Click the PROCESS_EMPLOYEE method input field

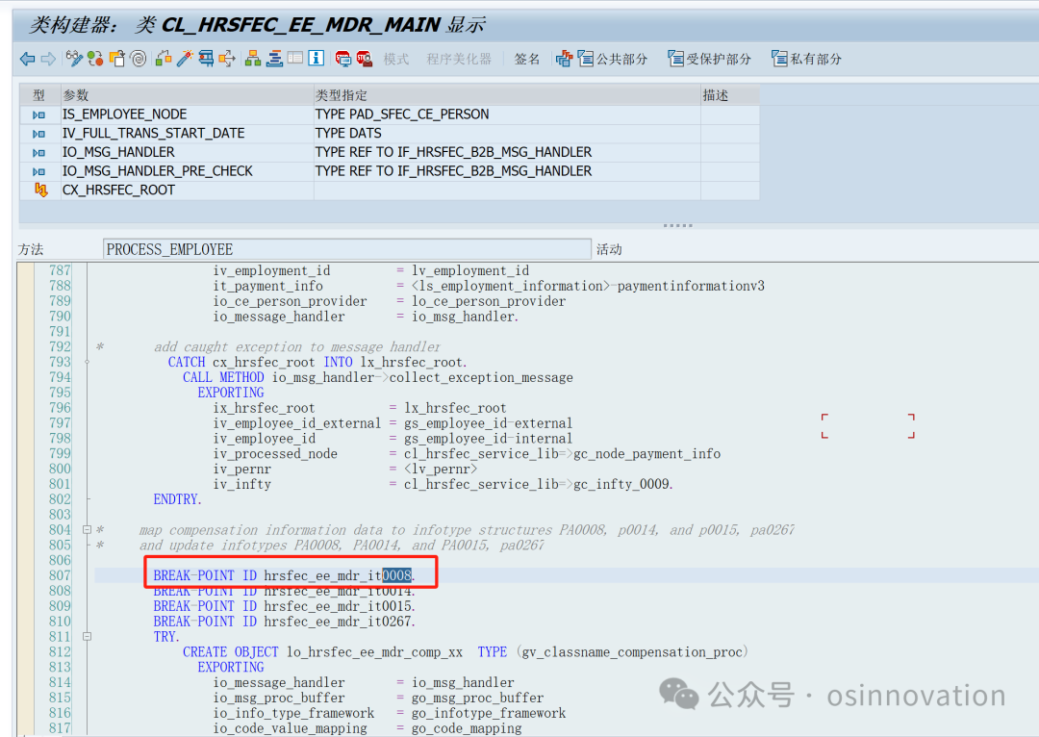(x=346, y=248)
